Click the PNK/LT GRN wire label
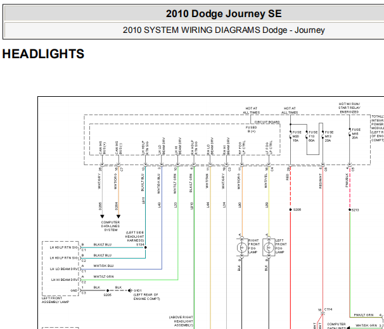This screenshot has height=329, width=384. (x=364, y=315)
